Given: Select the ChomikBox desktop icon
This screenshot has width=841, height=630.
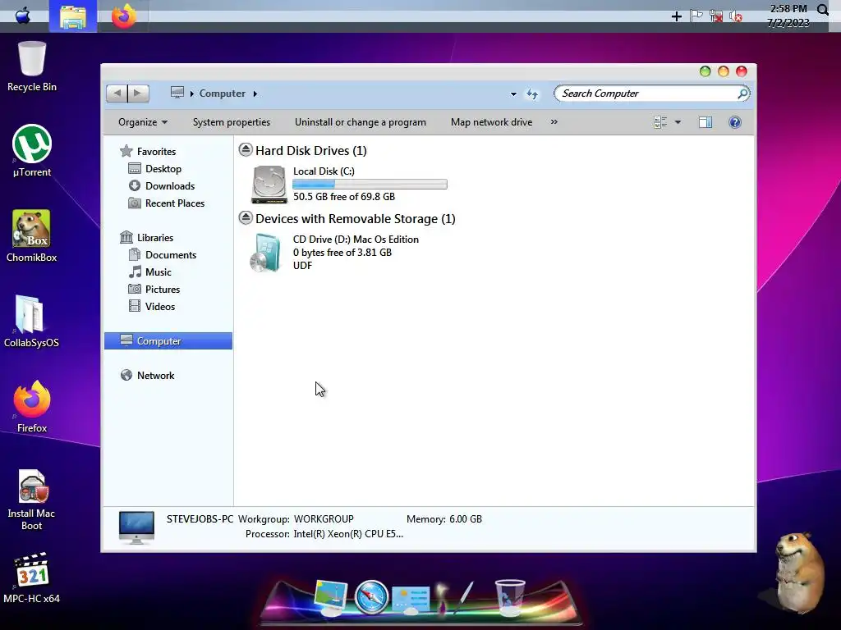Looking at the screenshot, I should coord(32,236).
